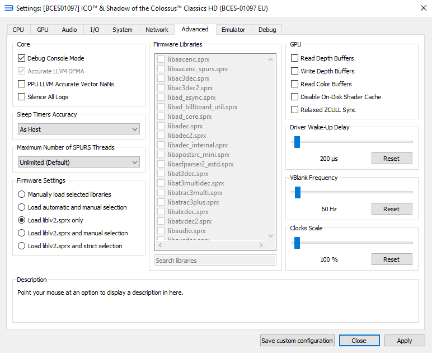This screenshot has width=432, height=353.
Task: Check libapostsrc_mini.sprx library
Action: click(x=161, y=155)
